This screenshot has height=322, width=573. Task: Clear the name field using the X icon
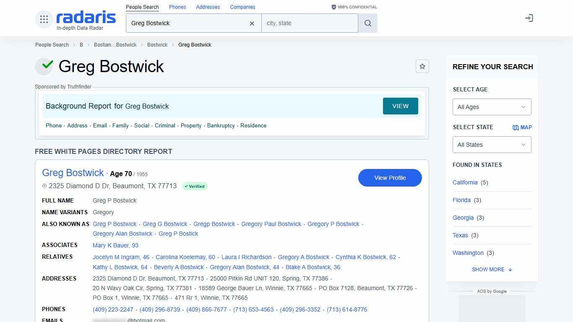tap(252, 23)
